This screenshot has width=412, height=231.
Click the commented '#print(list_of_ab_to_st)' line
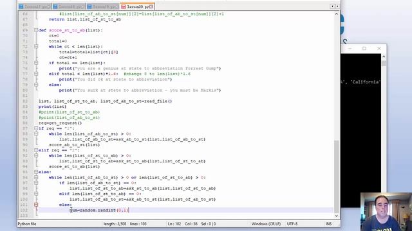click(x=69, y=117)
